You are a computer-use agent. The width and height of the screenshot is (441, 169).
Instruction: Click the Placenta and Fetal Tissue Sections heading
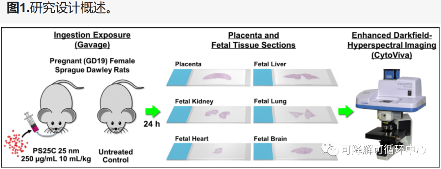pyautogui.click(x=253, y=40)
